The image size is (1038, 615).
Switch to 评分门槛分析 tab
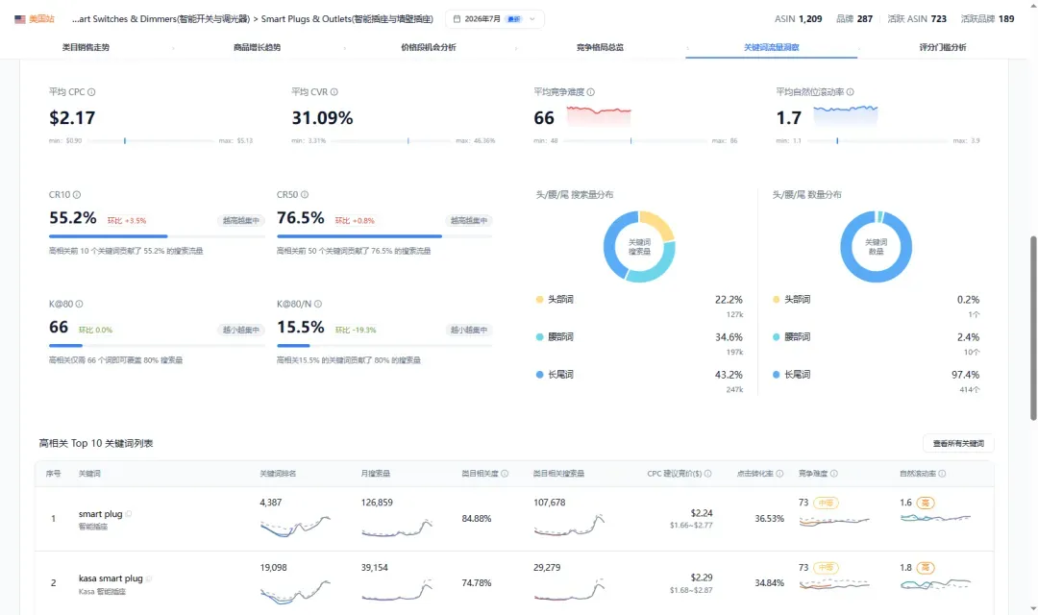pos(943,47)
